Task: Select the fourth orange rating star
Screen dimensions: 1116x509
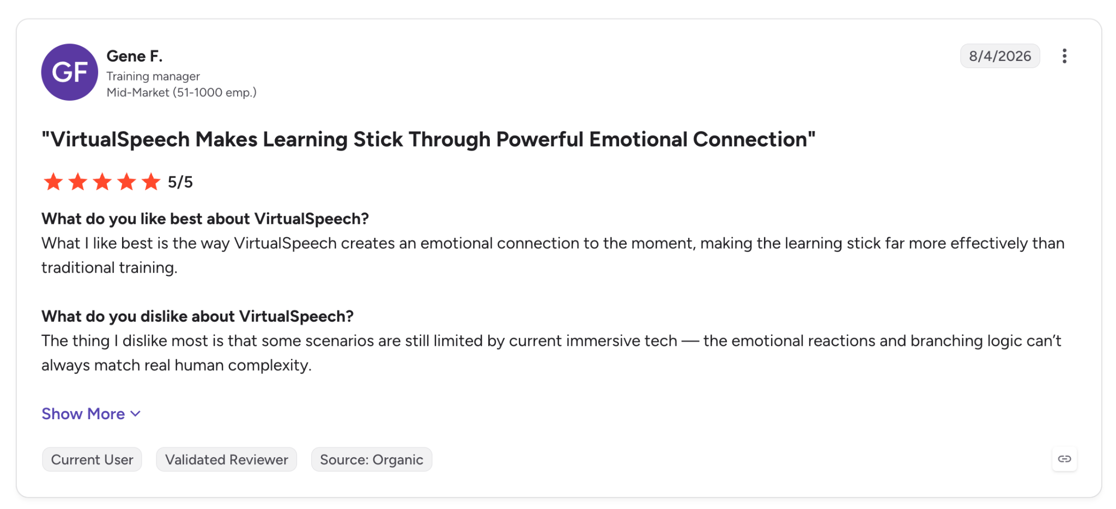Action: pyautogui.click(x=127, y=182)
